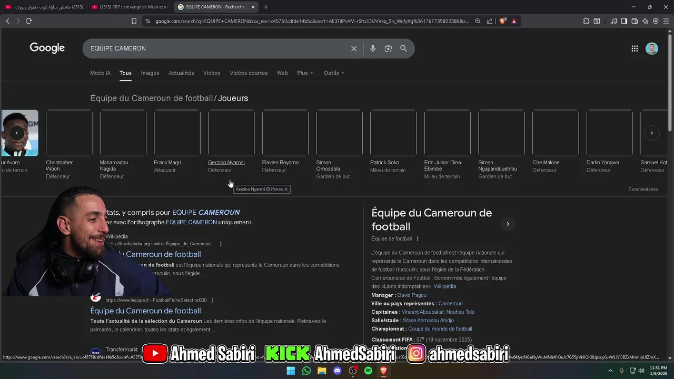This screenshot has height=379, width=674.
Task: Reload the current page
Action: click(x=28, y=21)
